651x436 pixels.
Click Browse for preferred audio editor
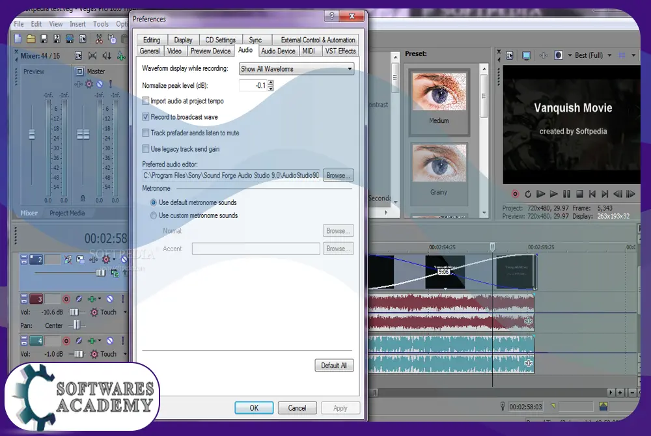pyautogui.click(x=338, y=176)
